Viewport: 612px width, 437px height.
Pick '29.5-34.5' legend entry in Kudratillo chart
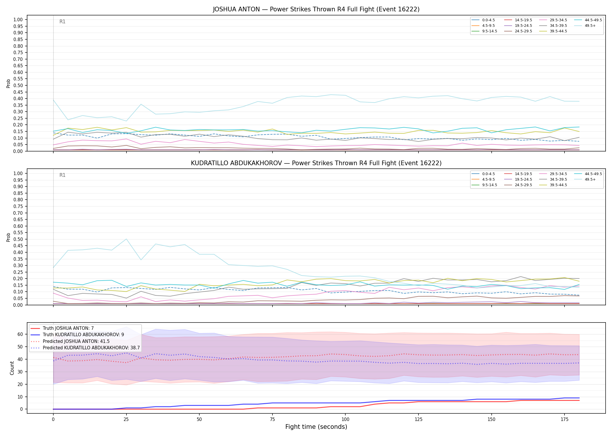553,174
